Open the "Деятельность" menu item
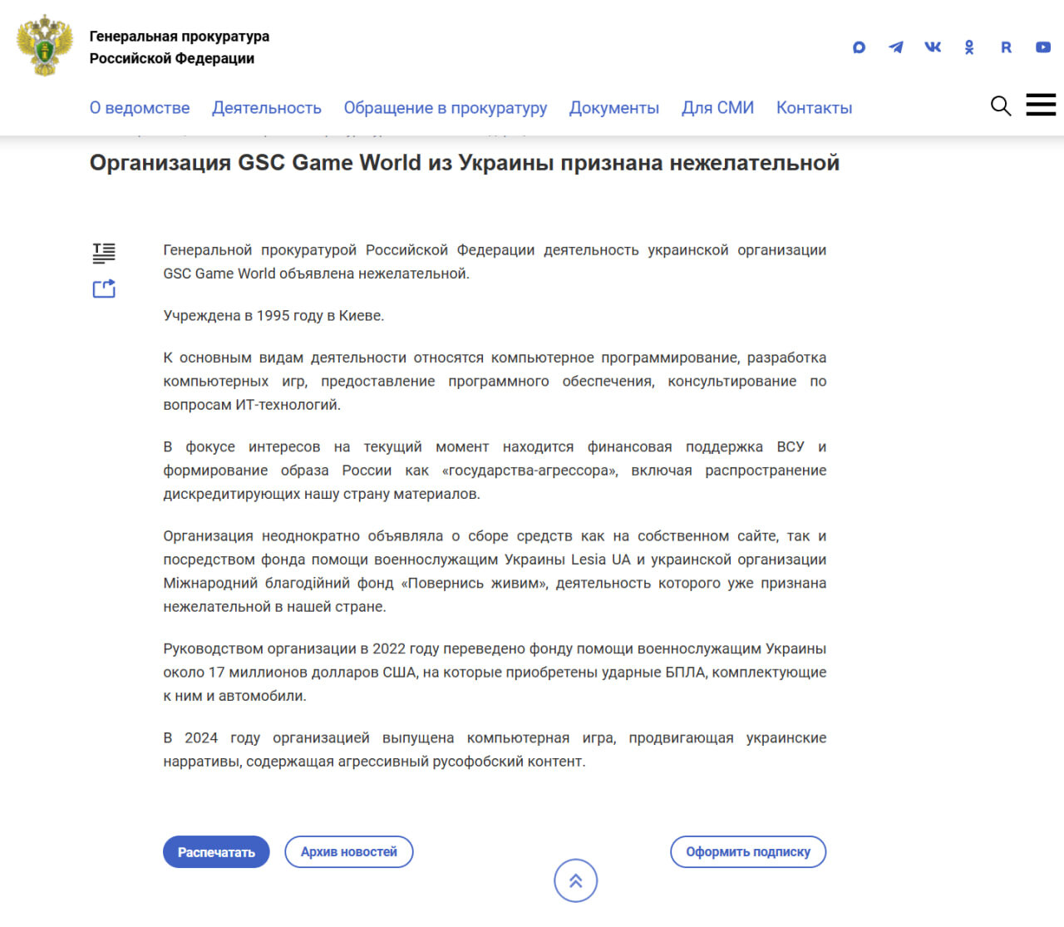Screen dimensions: 1064x927 pos(267,108)
